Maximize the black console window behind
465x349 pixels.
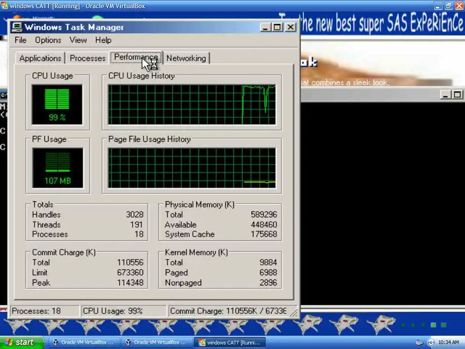tap(457, 95)
